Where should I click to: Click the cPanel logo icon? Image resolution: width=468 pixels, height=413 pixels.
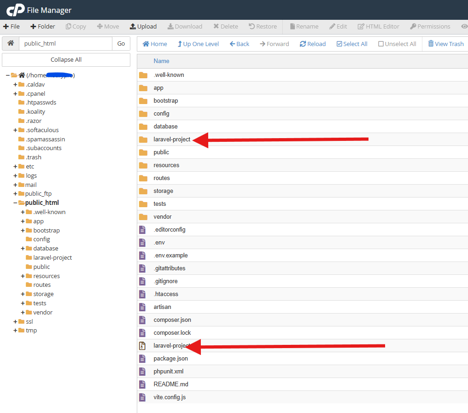(x=15, y=10)
